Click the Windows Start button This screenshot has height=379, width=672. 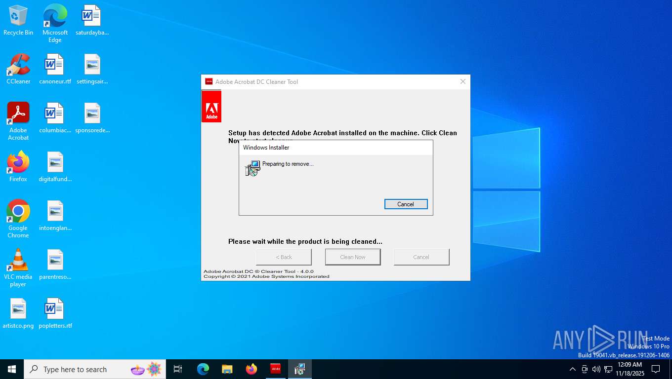12,369
